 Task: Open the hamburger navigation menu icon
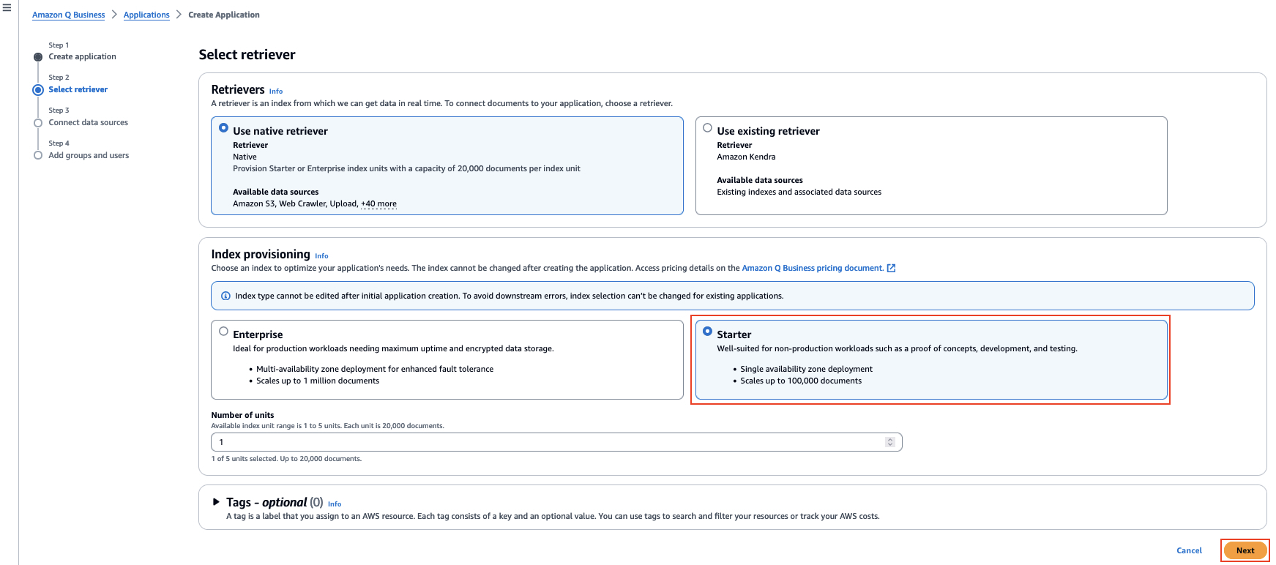point(7,8)
